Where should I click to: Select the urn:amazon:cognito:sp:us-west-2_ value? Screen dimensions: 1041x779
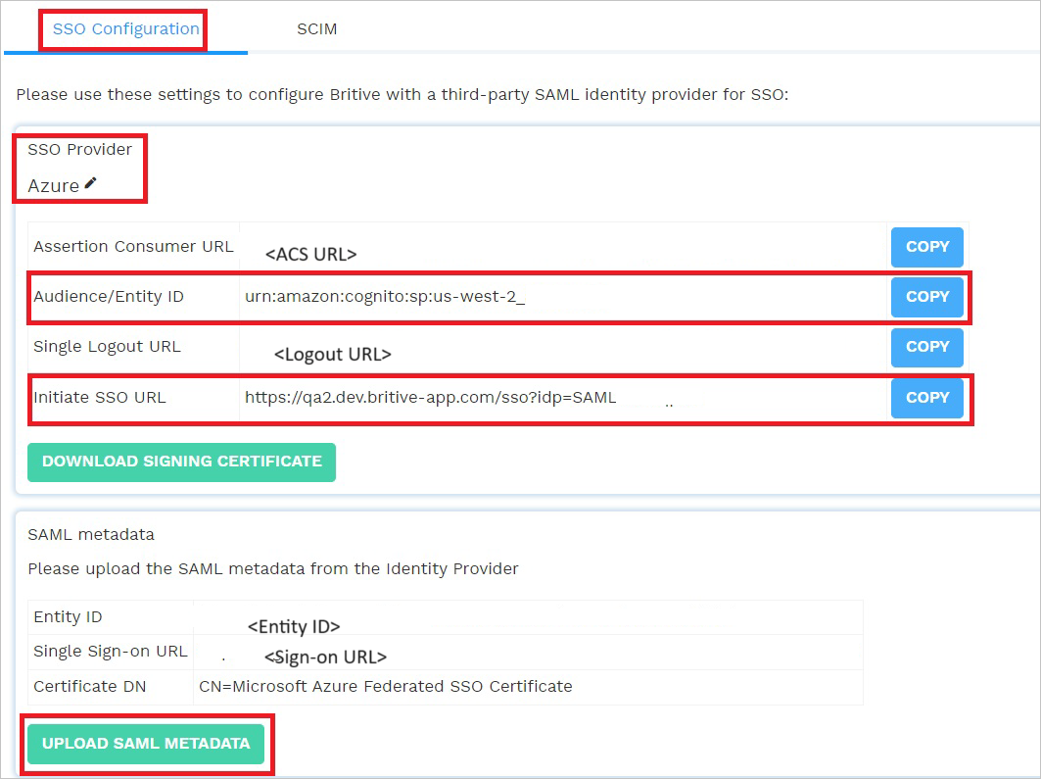tap(385, 297)
